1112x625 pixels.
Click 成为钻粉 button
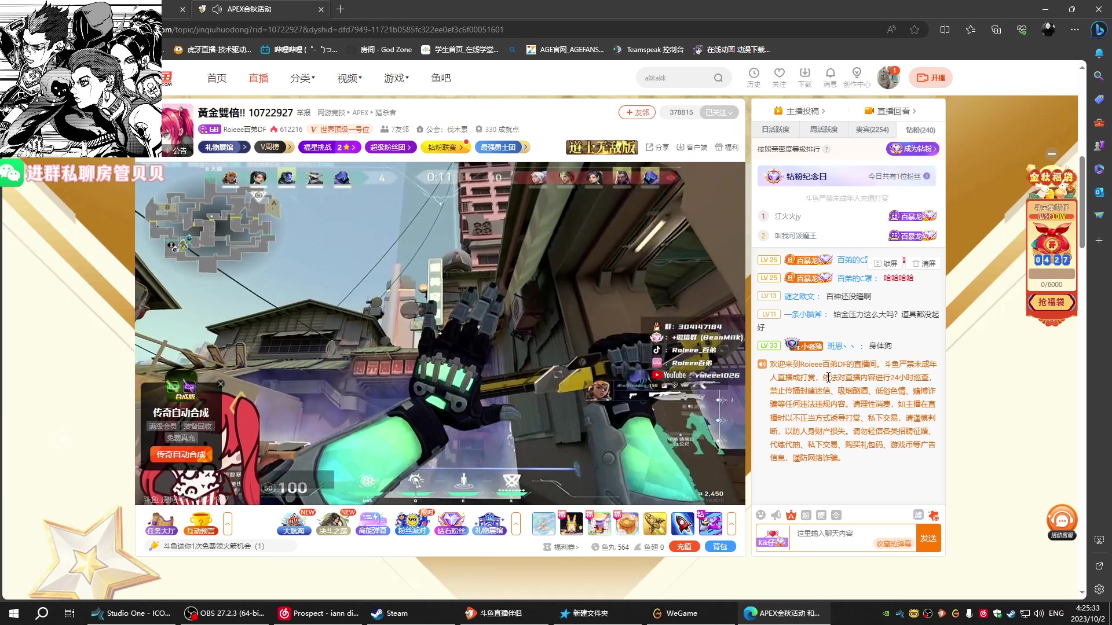point(912,149)
